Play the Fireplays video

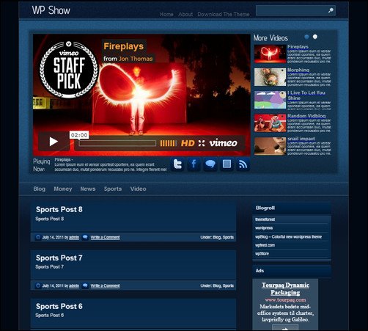54,142
